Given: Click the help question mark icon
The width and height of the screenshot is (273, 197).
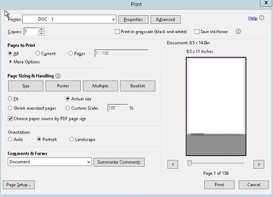Looking at the screenshot, I should tap(262, 18).
